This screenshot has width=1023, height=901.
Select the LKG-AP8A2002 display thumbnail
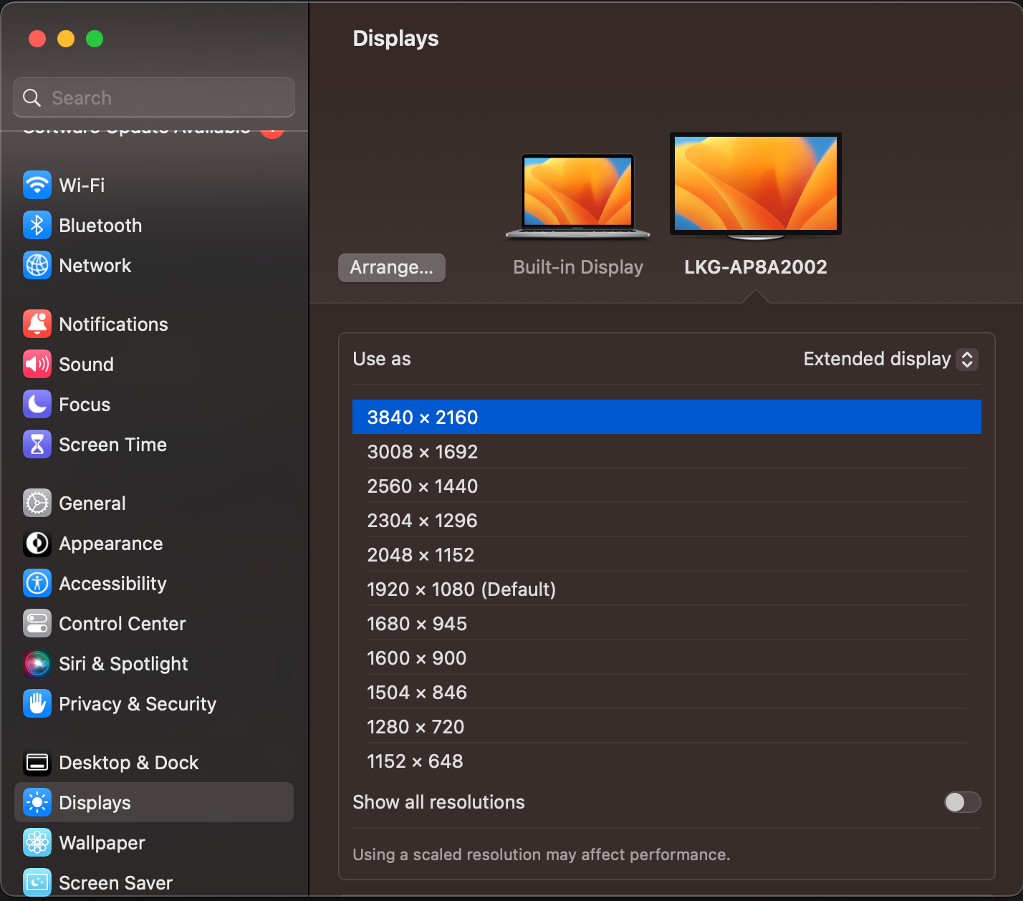(x=755, y=186)
